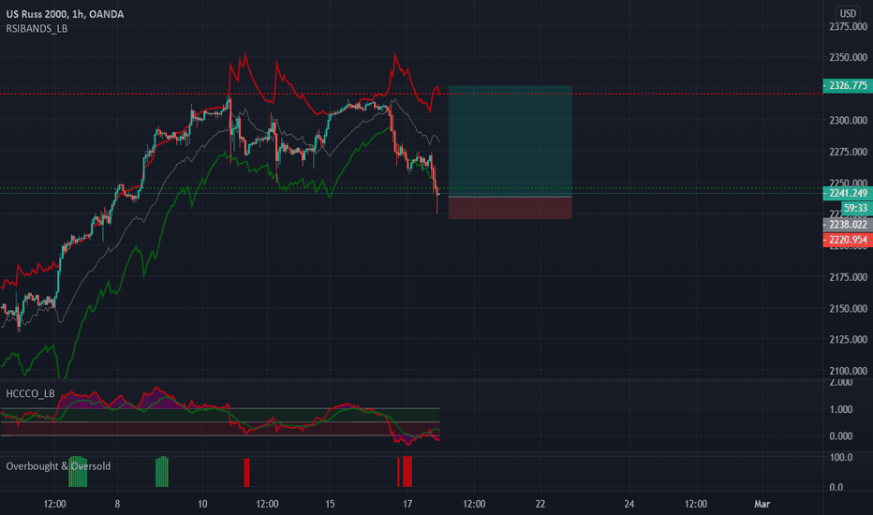Click the 2238.022 entry price label
Screen dimensions: 873x515
click(x=848, y=225)
